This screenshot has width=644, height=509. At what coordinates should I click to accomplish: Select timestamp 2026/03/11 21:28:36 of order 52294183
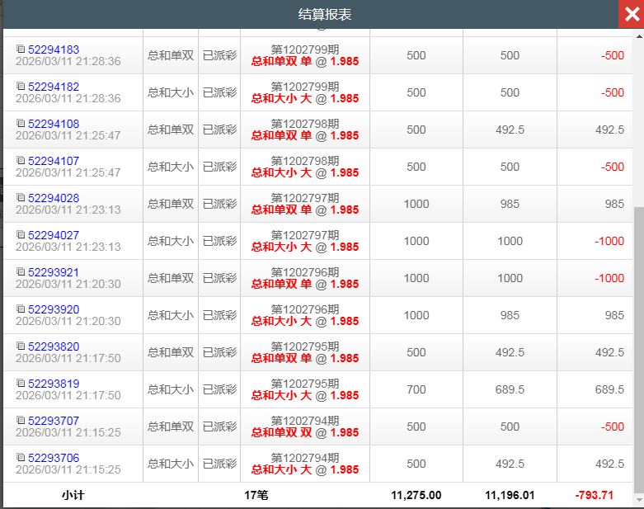point(68,62)
